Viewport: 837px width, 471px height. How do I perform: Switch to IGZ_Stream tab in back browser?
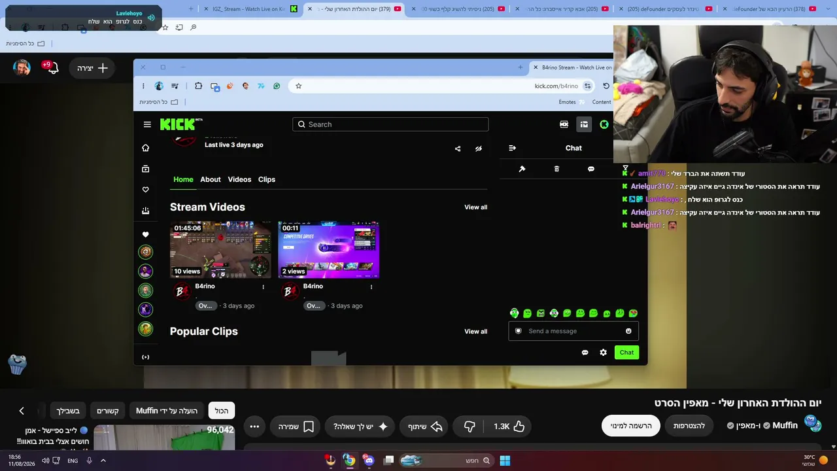click(249, 9)
